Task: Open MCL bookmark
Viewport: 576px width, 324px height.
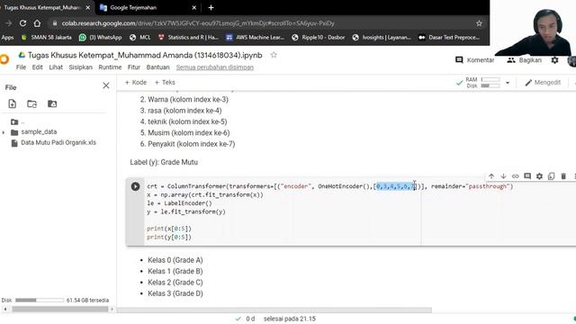Action: pos(140,37)
